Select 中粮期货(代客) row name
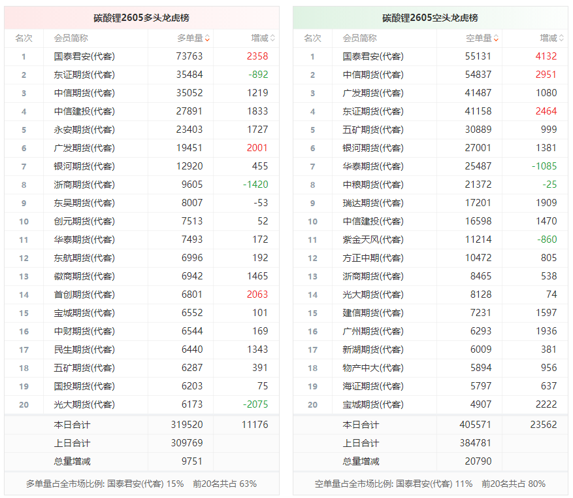The width and height of the screenshot is (573, 498). coord(372,185)
